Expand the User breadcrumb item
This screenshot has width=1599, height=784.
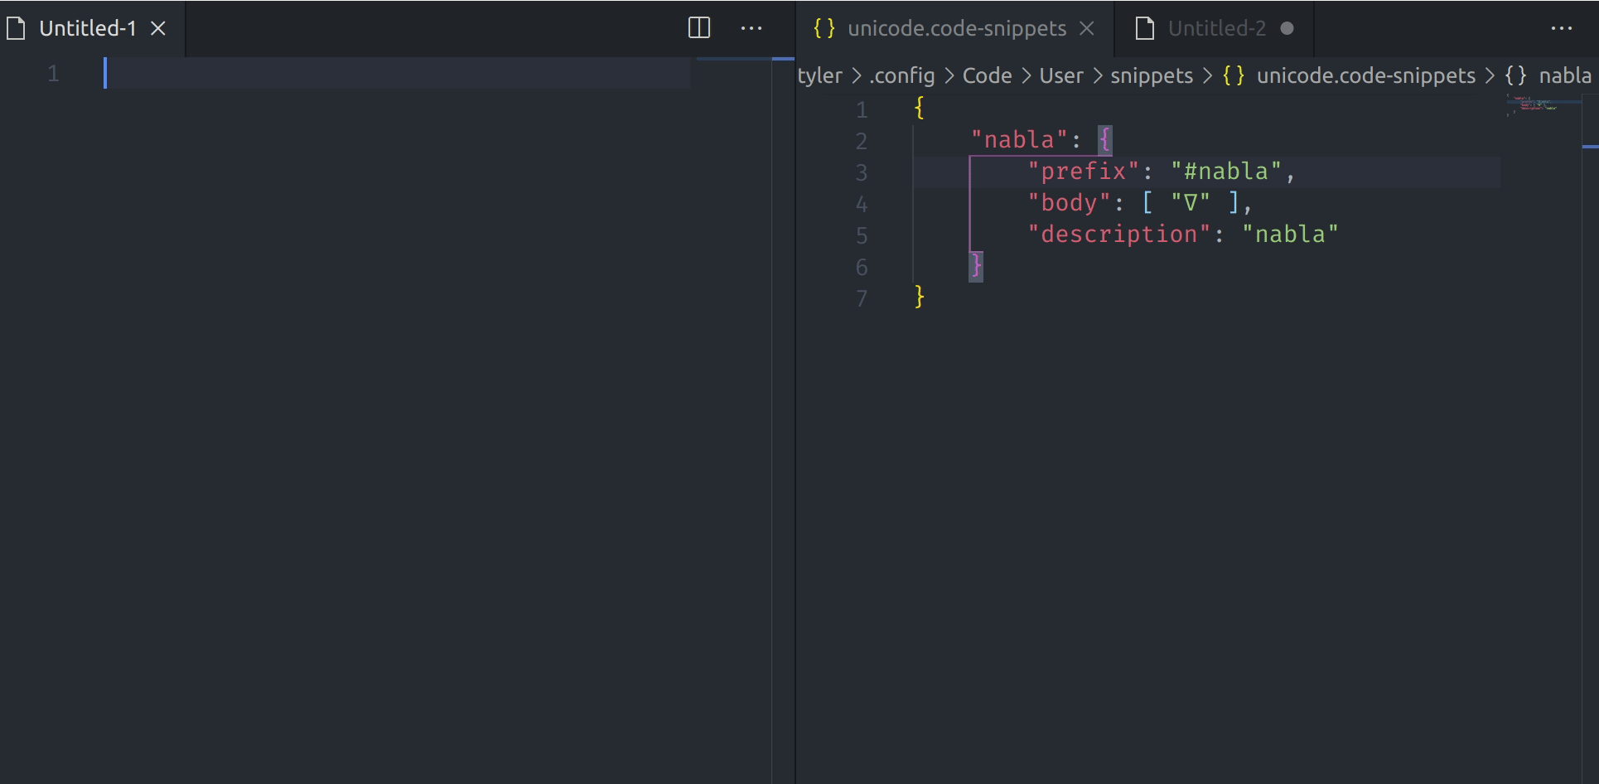[1061, 75]
